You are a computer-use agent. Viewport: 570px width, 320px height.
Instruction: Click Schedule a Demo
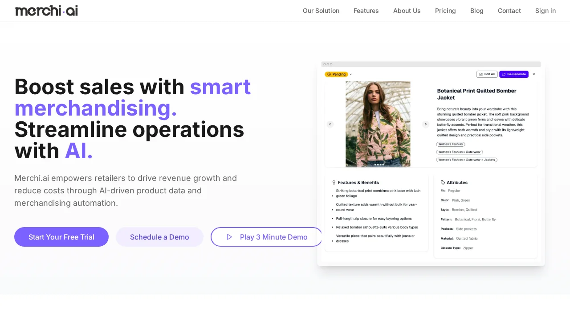tap(159, 237)
